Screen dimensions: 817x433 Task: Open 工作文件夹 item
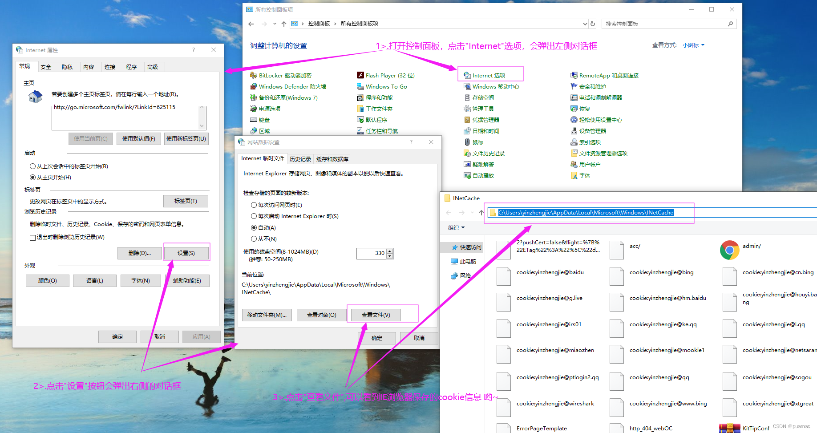click(x=375, y=109)
